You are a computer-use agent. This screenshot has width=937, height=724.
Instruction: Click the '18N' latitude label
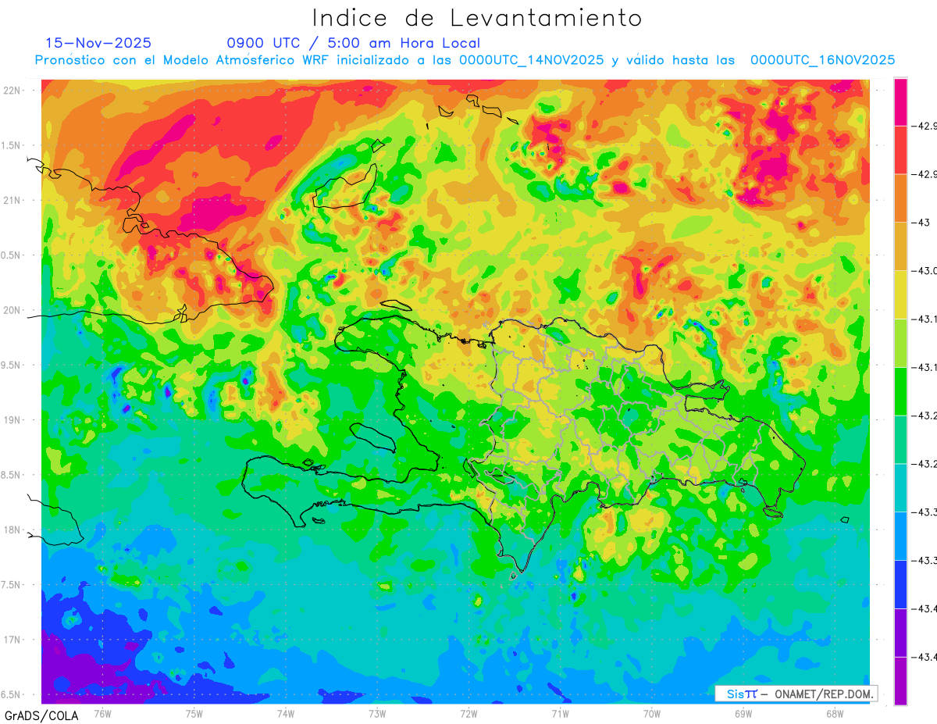tap(12, 530)
